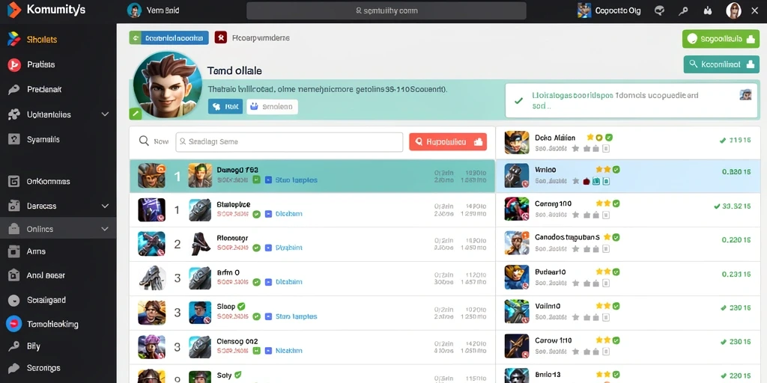767x383 pixels.
Task: Toggle green check badge on Doka Atalien row
Action: [608, 138]
